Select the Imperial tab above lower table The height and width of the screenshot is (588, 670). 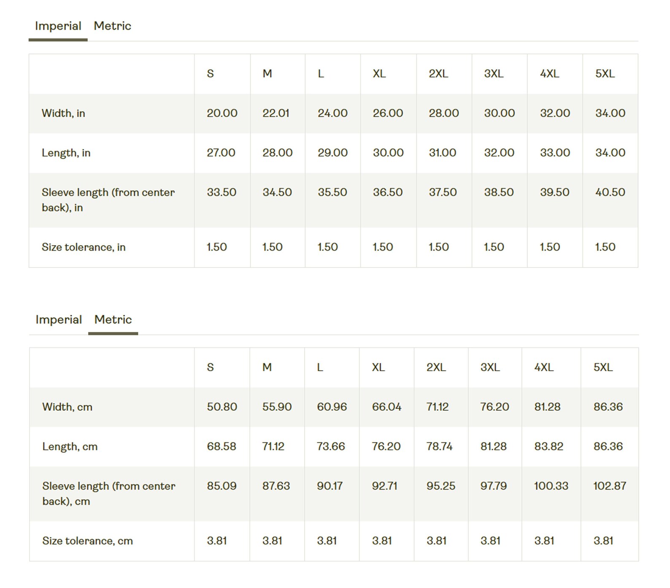click(x=59, y=320)
